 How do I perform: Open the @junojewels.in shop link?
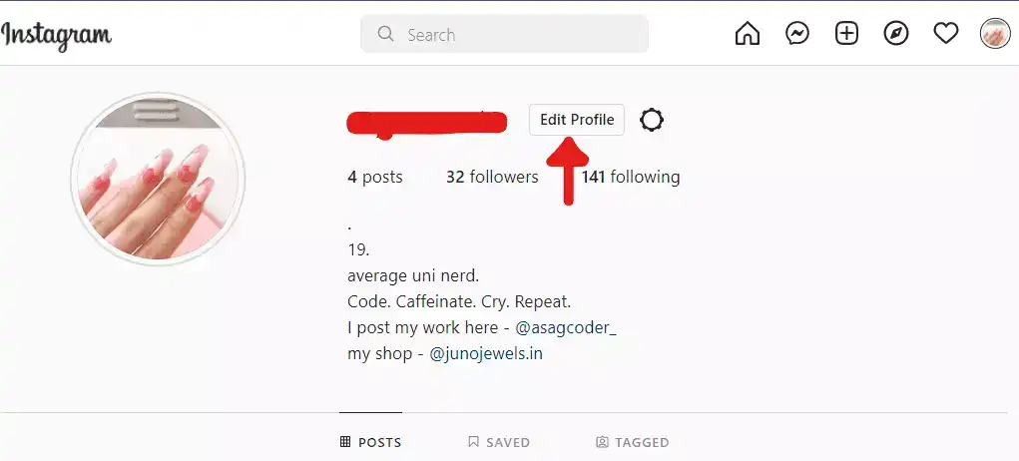(486, 354)
